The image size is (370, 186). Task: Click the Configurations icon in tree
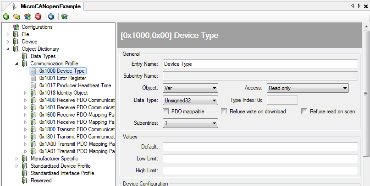pyautogui.click(x=16, y=27)
